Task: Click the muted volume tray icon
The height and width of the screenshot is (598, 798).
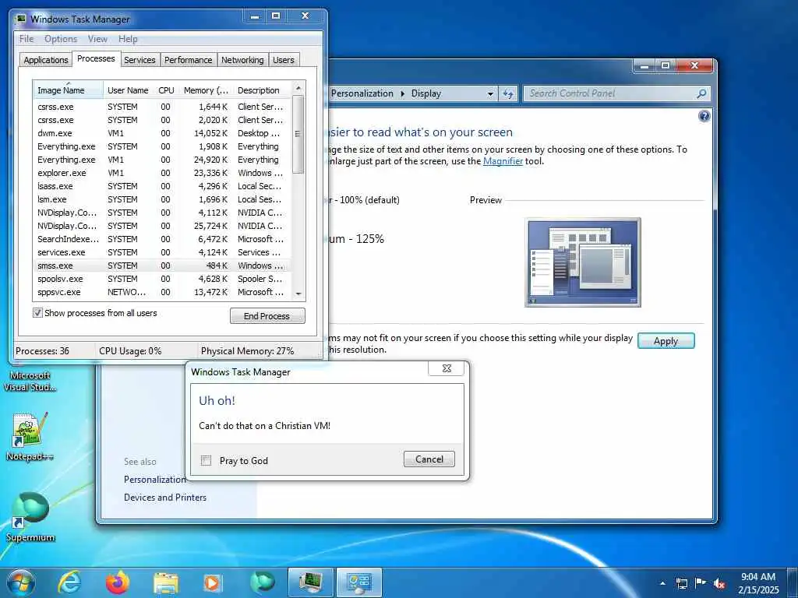Action: pos(719,584)
